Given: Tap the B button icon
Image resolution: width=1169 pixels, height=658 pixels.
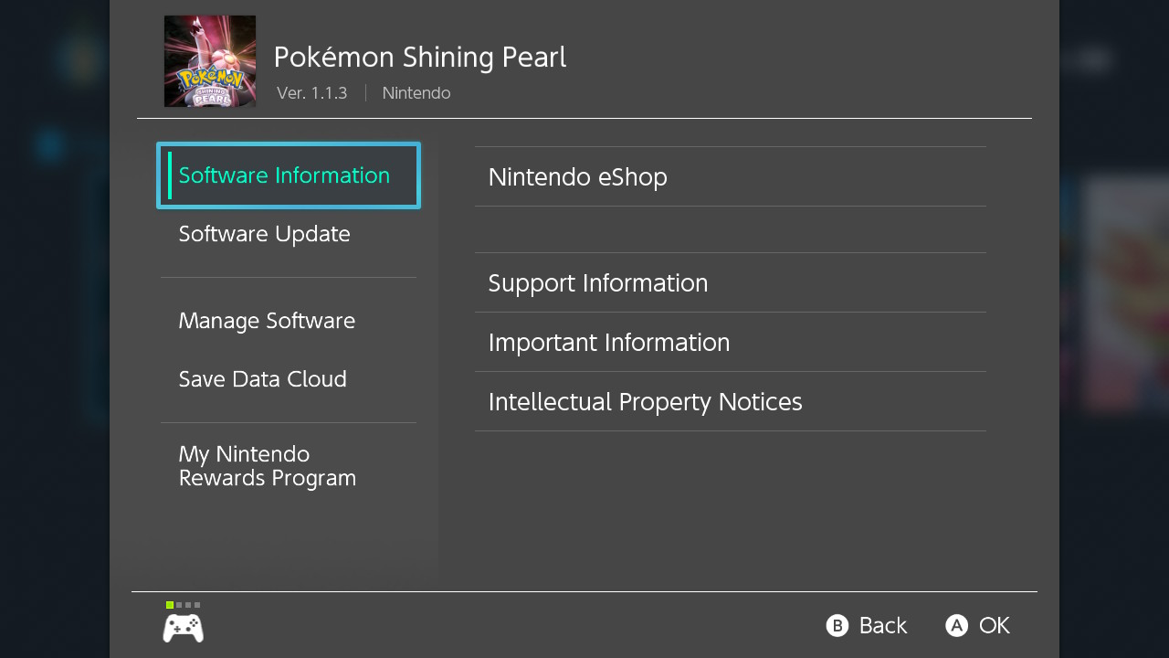Looking at the screenshot, I should pos(837,625).
